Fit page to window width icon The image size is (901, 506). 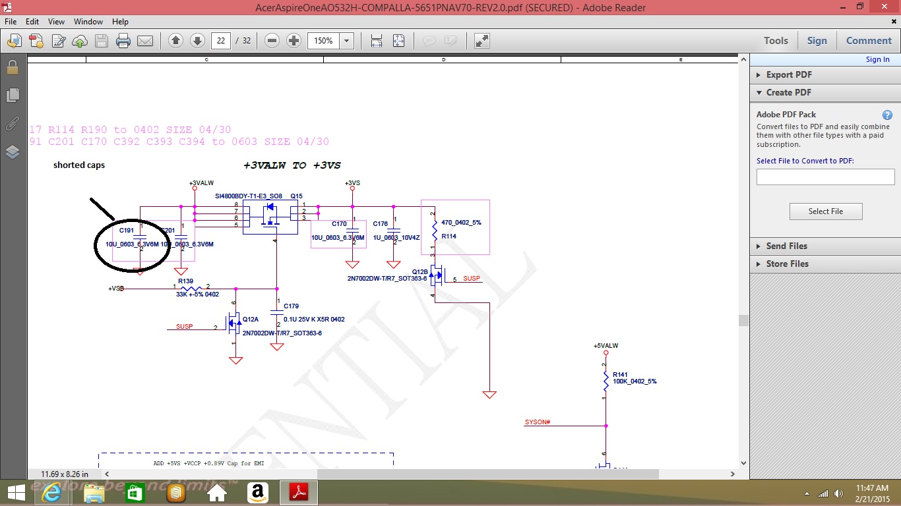(x=377, y=41)
